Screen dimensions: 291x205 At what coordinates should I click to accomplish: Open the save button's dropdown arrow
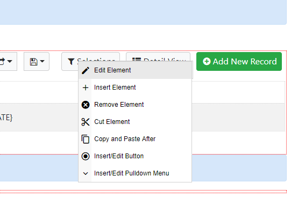[42, 61]
